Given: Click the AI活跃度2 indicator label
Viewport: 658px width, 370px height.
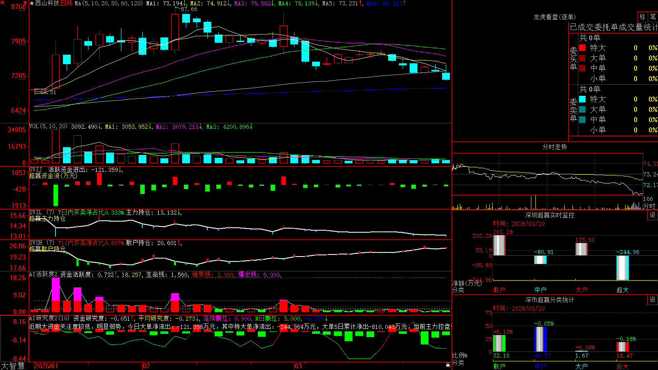Looking at the screenshot, I should pos(44,275).
